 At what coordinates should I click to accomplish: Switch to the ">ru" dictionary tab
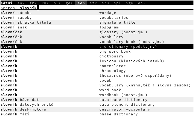coord(105,3)
